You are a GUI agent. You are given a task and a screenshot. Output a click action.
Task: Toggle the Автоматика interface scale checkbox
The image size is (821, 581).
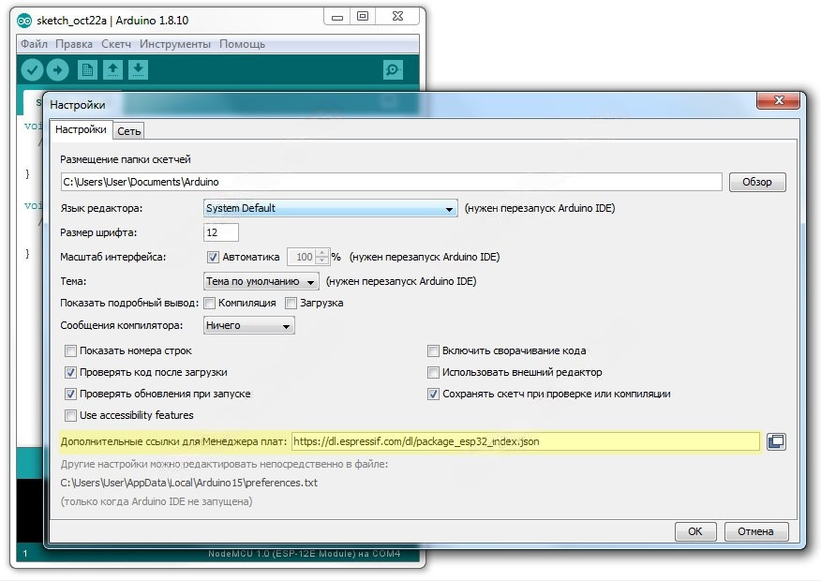tap(213, 257)
